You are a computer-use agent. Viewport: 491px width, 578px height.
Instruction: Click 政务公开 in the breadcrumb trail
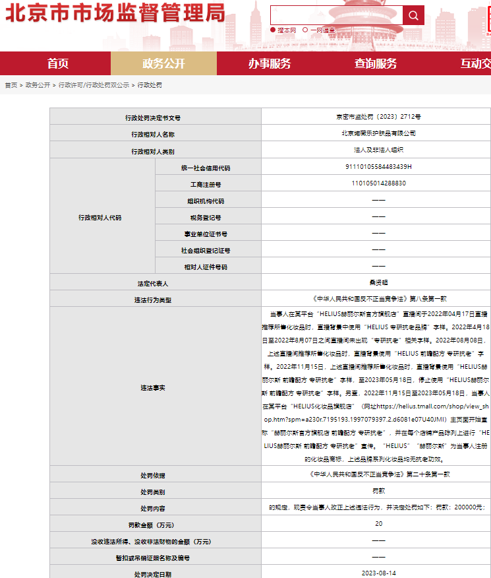click(x=38, y=85)
